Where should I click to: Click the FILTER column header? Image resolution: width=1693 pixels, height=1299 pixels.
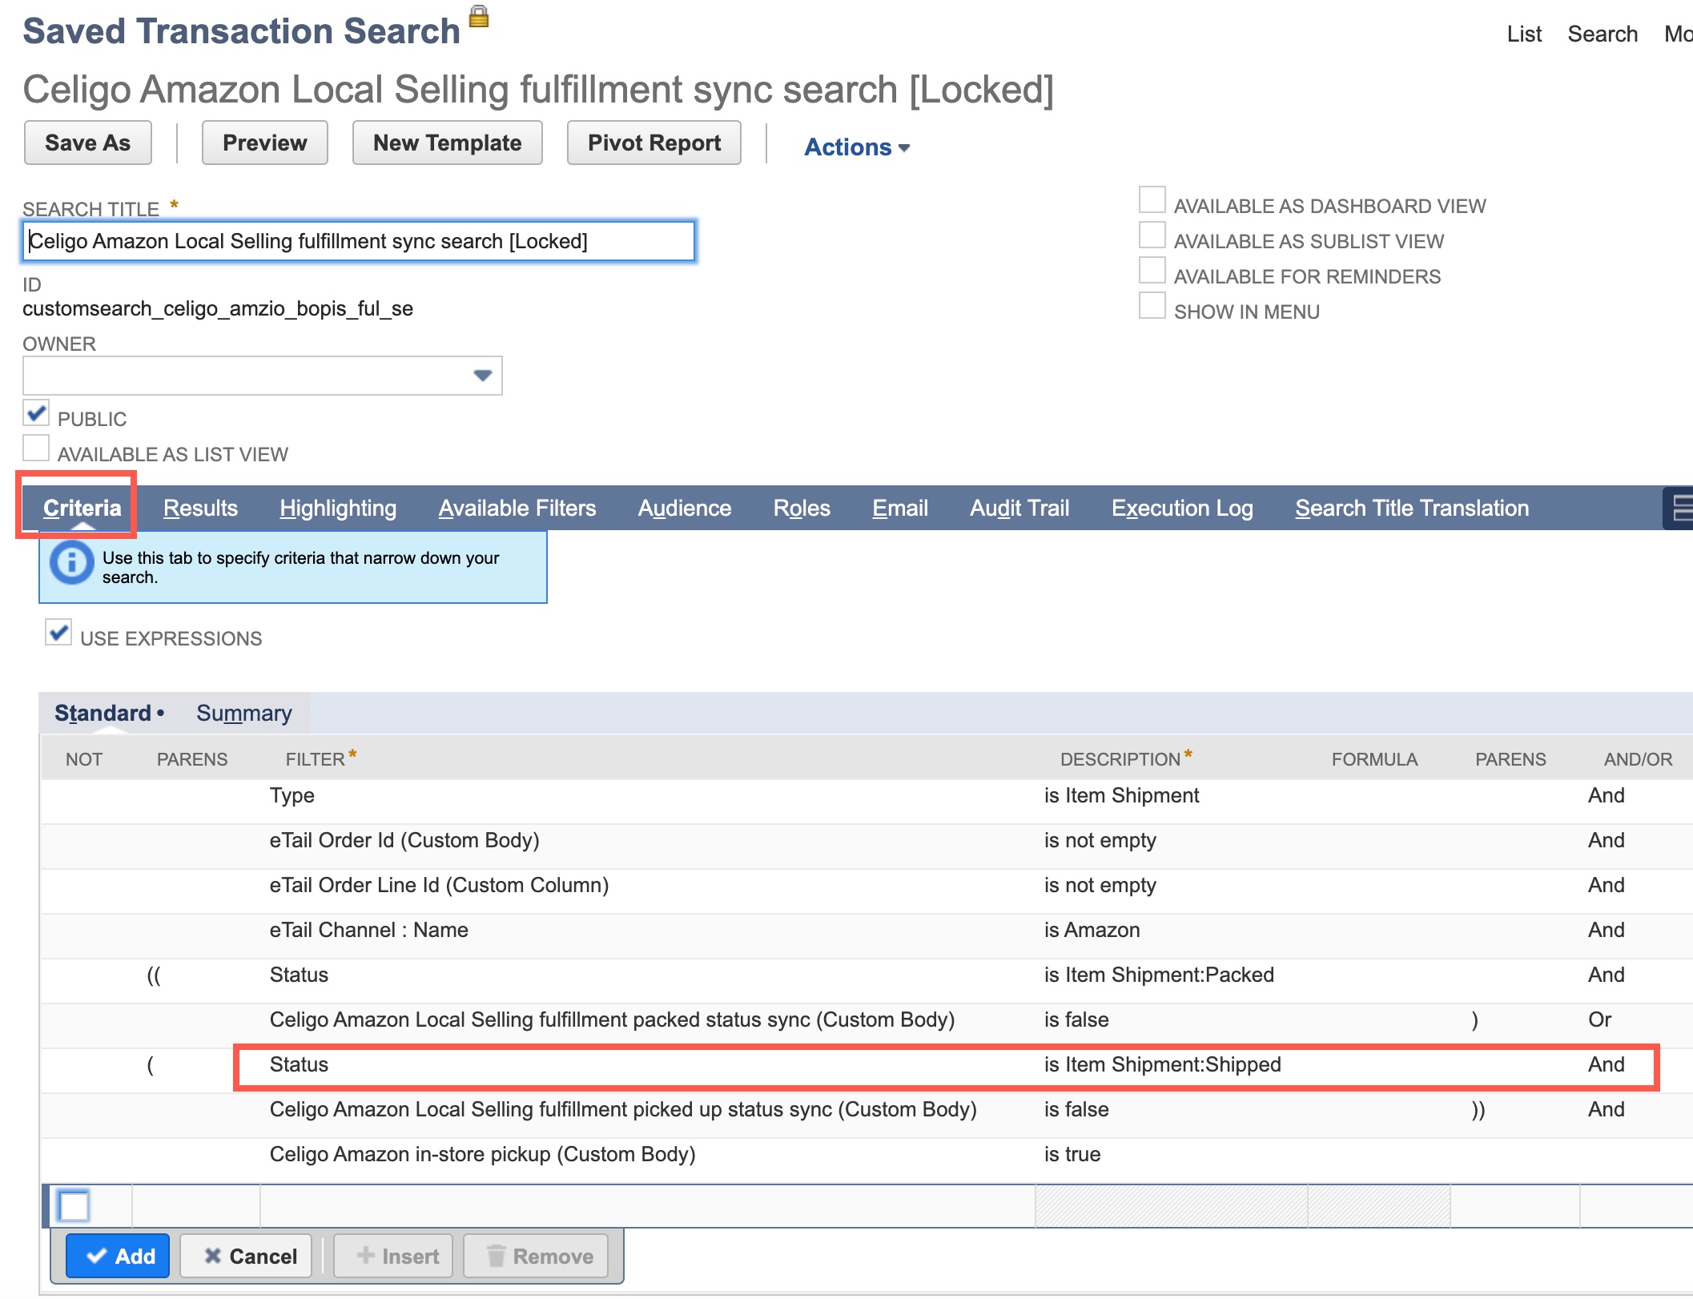point(316,759)
